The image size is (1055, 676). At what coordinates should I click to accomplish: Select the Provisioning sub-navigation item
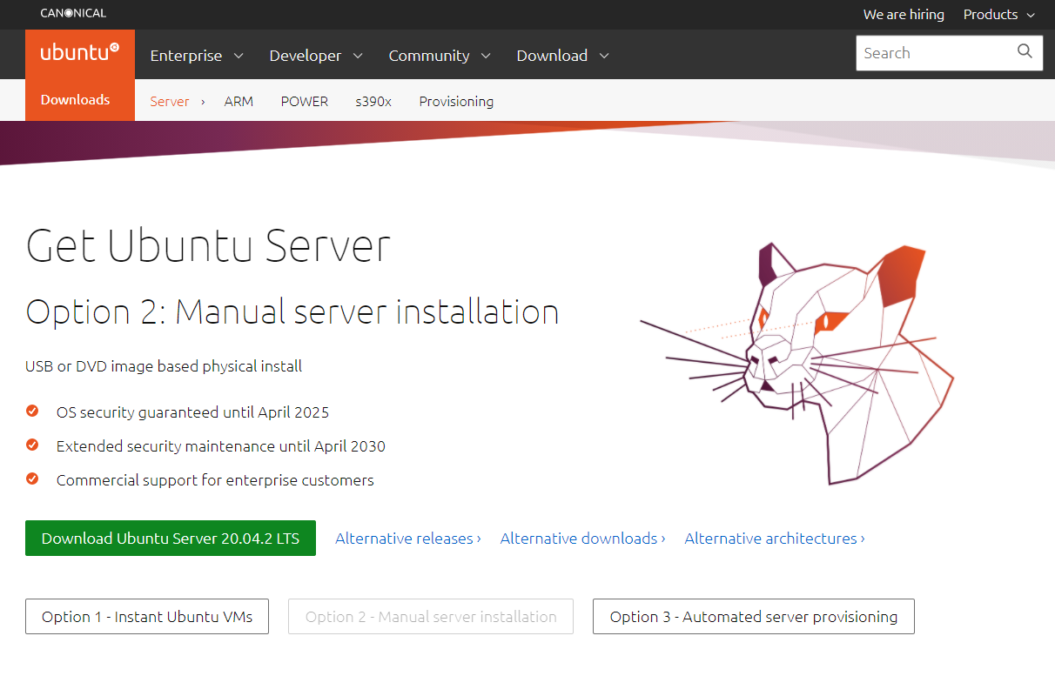[456, 102]
